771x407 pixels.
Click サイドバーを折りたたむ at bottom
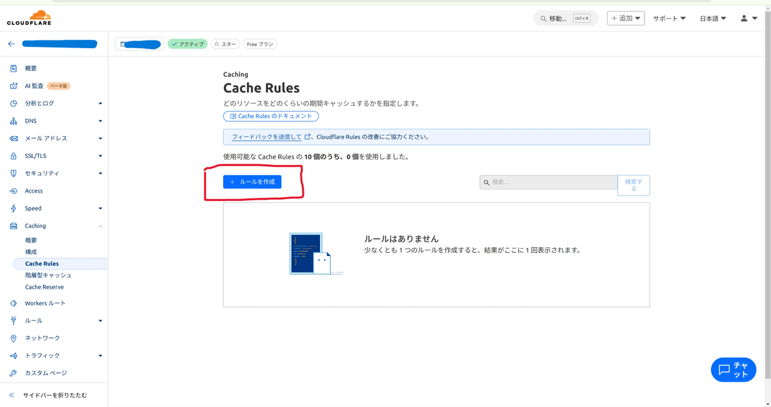55,395
